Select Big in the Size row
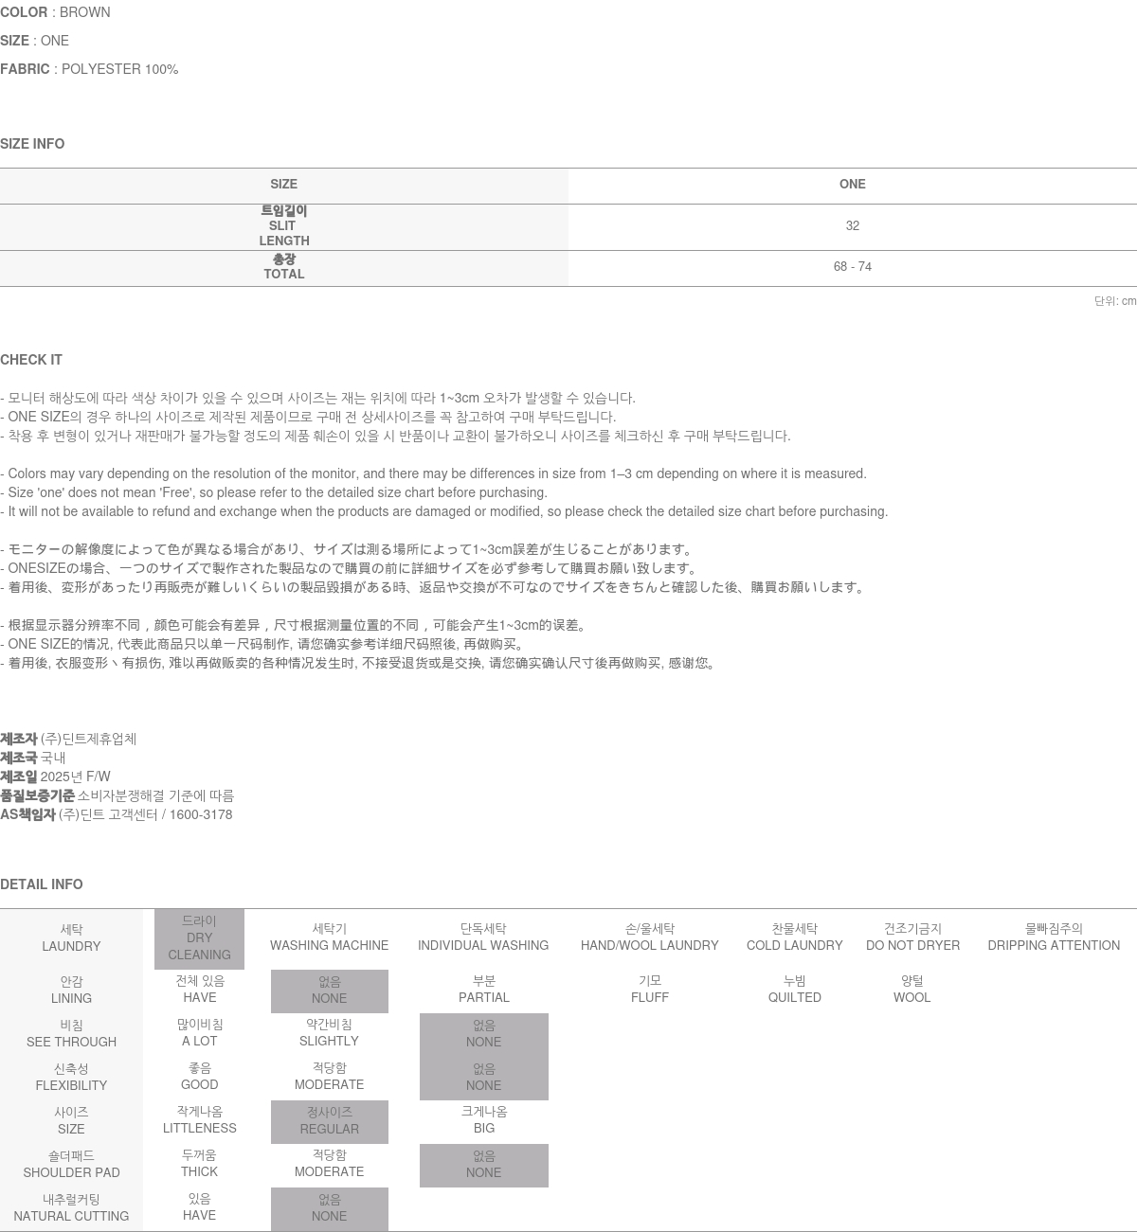 tap(483, 1120)
